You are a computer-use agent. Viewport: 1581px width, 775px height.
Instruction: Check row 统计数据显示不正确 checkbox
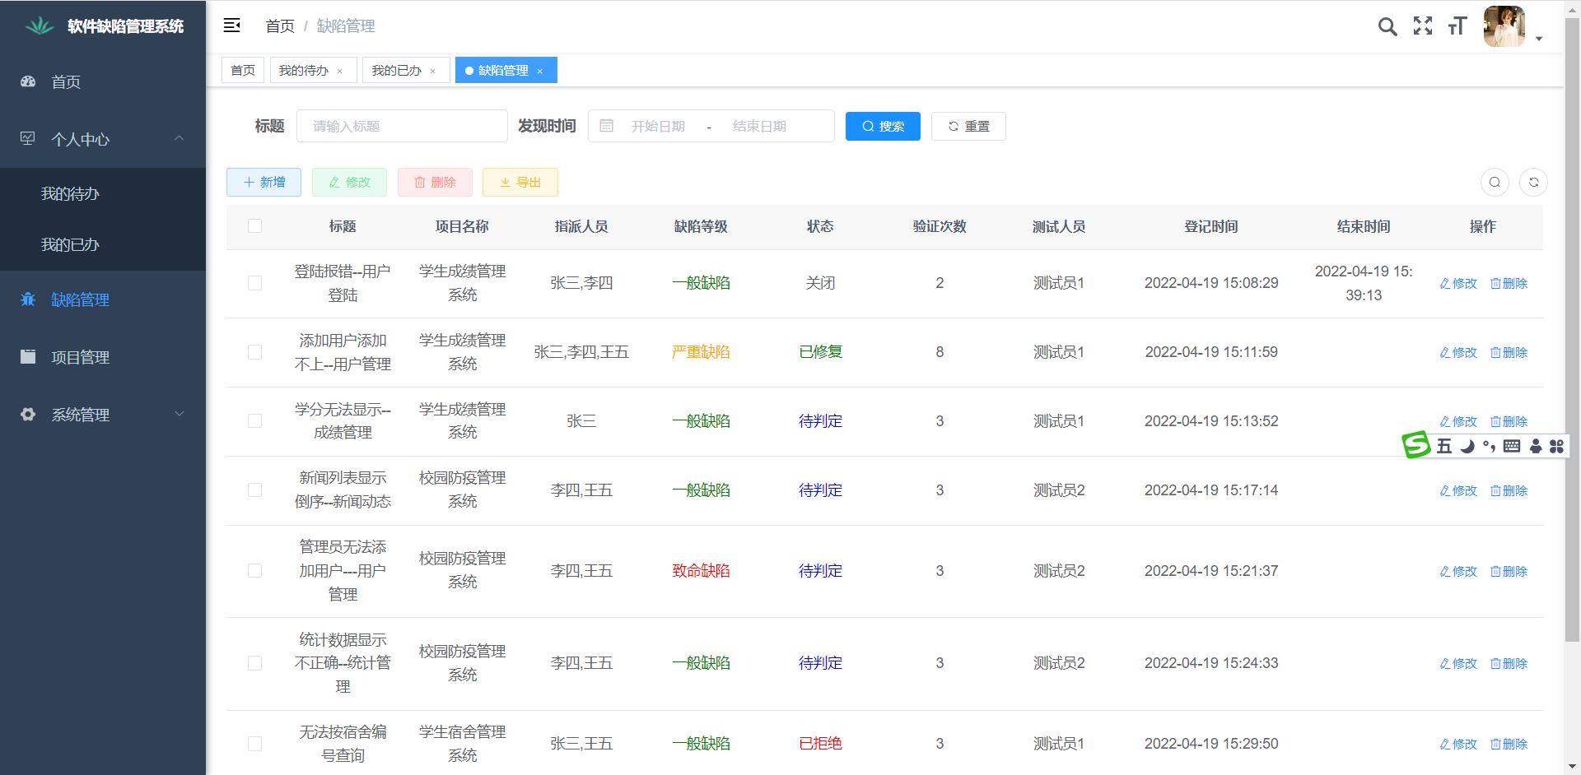click(x=254, y=662)
